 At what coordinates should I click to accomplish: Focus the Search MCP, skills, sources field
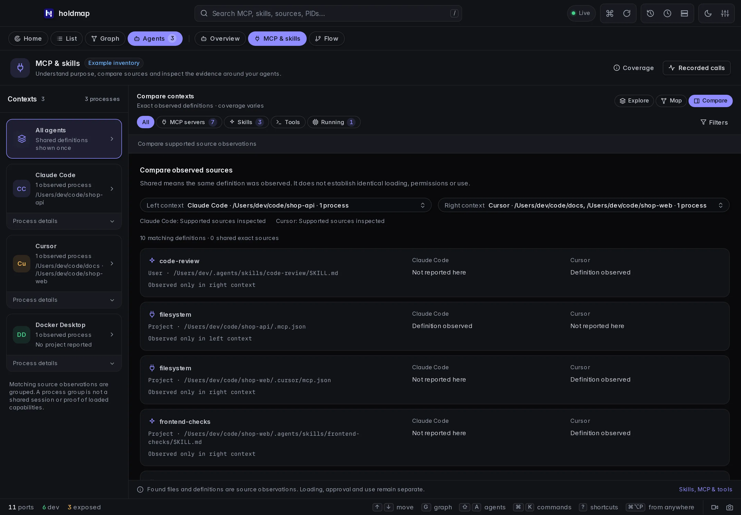click(328, 13)
